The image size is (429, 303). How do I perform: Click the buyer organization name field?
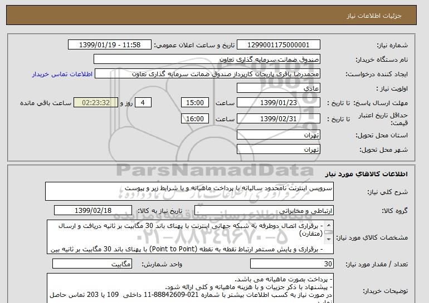click(x=207, y=59)
